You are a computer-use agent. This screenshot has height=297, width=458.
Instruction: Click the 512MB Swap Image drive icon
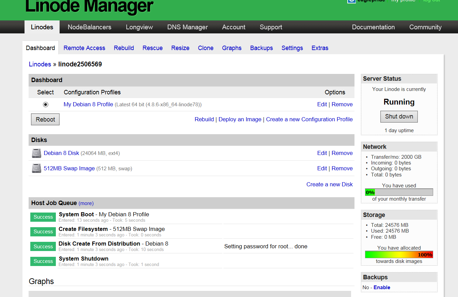point(36,168)
